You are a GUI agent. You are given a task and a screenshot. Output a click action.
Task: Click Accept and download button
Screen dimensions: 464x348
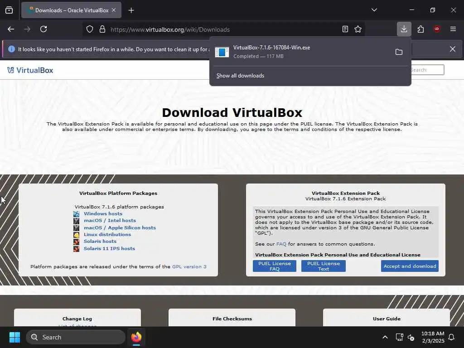coord(410,266)
